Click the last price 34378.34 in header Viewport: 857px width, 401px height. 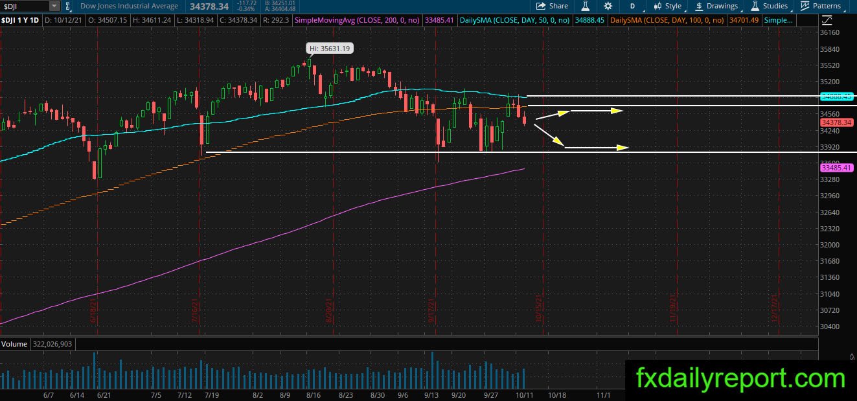click(x=209, y=6)
